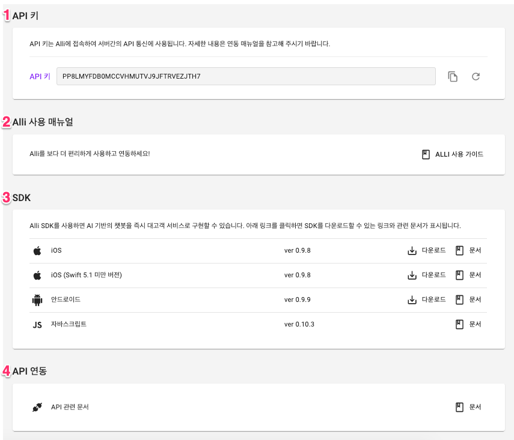Click the Apple logo in the iOS row

37,250
